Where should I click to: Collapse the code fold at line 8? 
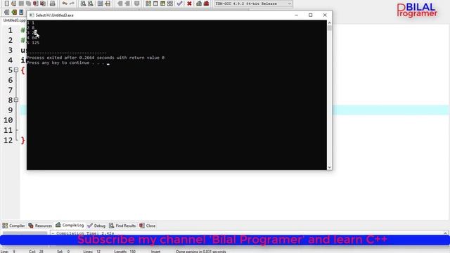pyautogui.click(x=16, y=100)
